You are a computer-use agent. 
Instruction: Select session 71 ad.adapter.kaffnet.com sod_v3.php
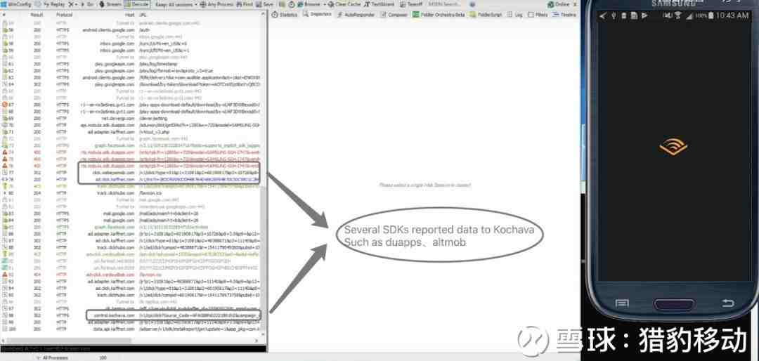[x=131, y=131]
